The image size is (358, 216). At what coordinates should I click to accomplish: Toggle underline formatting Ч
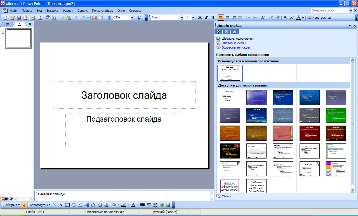click(x=213, y=18)
